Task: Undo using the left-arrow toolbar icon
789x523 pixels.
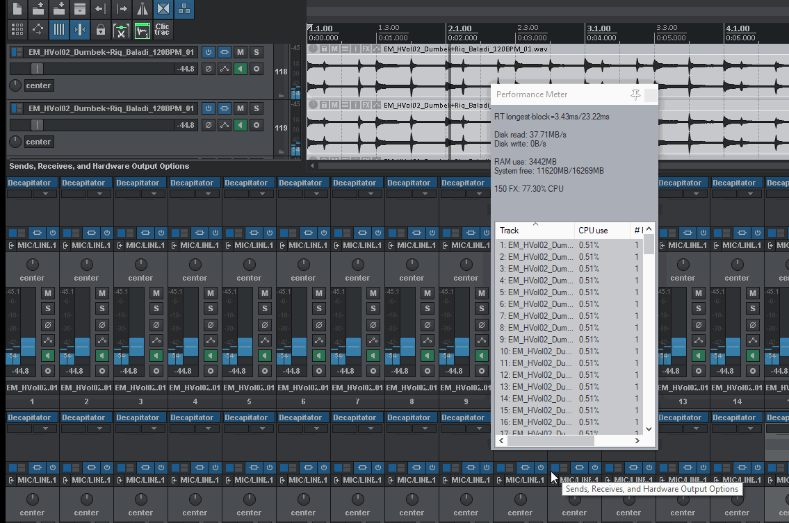Action: pos(101,8)
